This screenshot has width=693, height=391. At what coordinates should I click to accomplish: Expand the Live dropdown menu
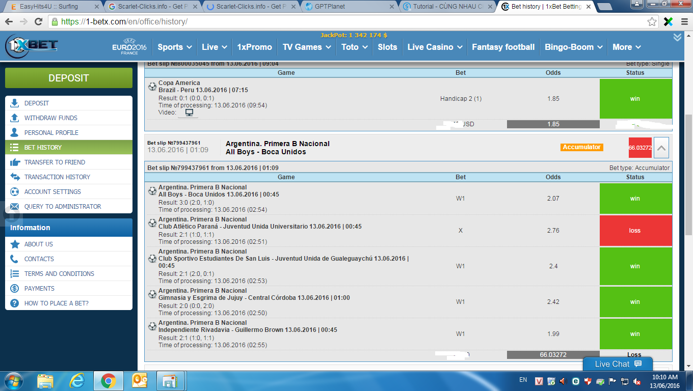point(214,47)
